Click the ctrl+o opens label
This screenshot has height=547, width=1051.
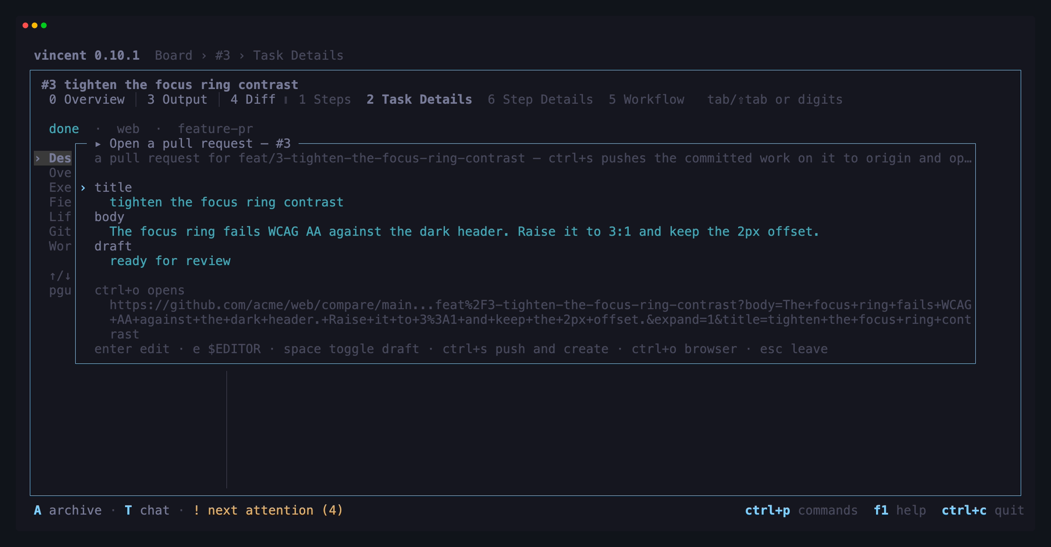point(140,291)
